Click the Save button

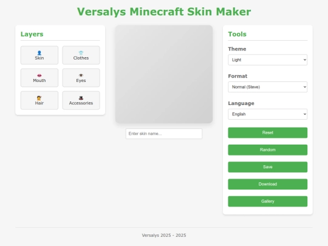(x=267, y=167)
